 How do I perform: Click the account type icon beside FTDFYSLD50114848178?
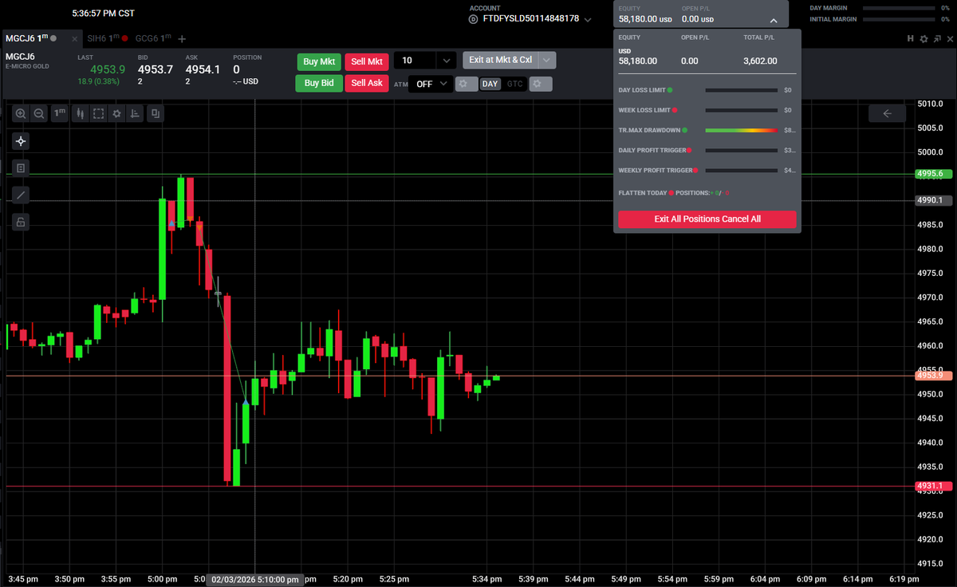[x=474, y=18]
